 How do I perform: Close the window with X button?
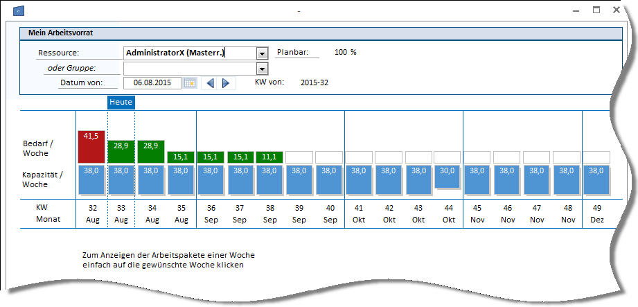point(617,10)
